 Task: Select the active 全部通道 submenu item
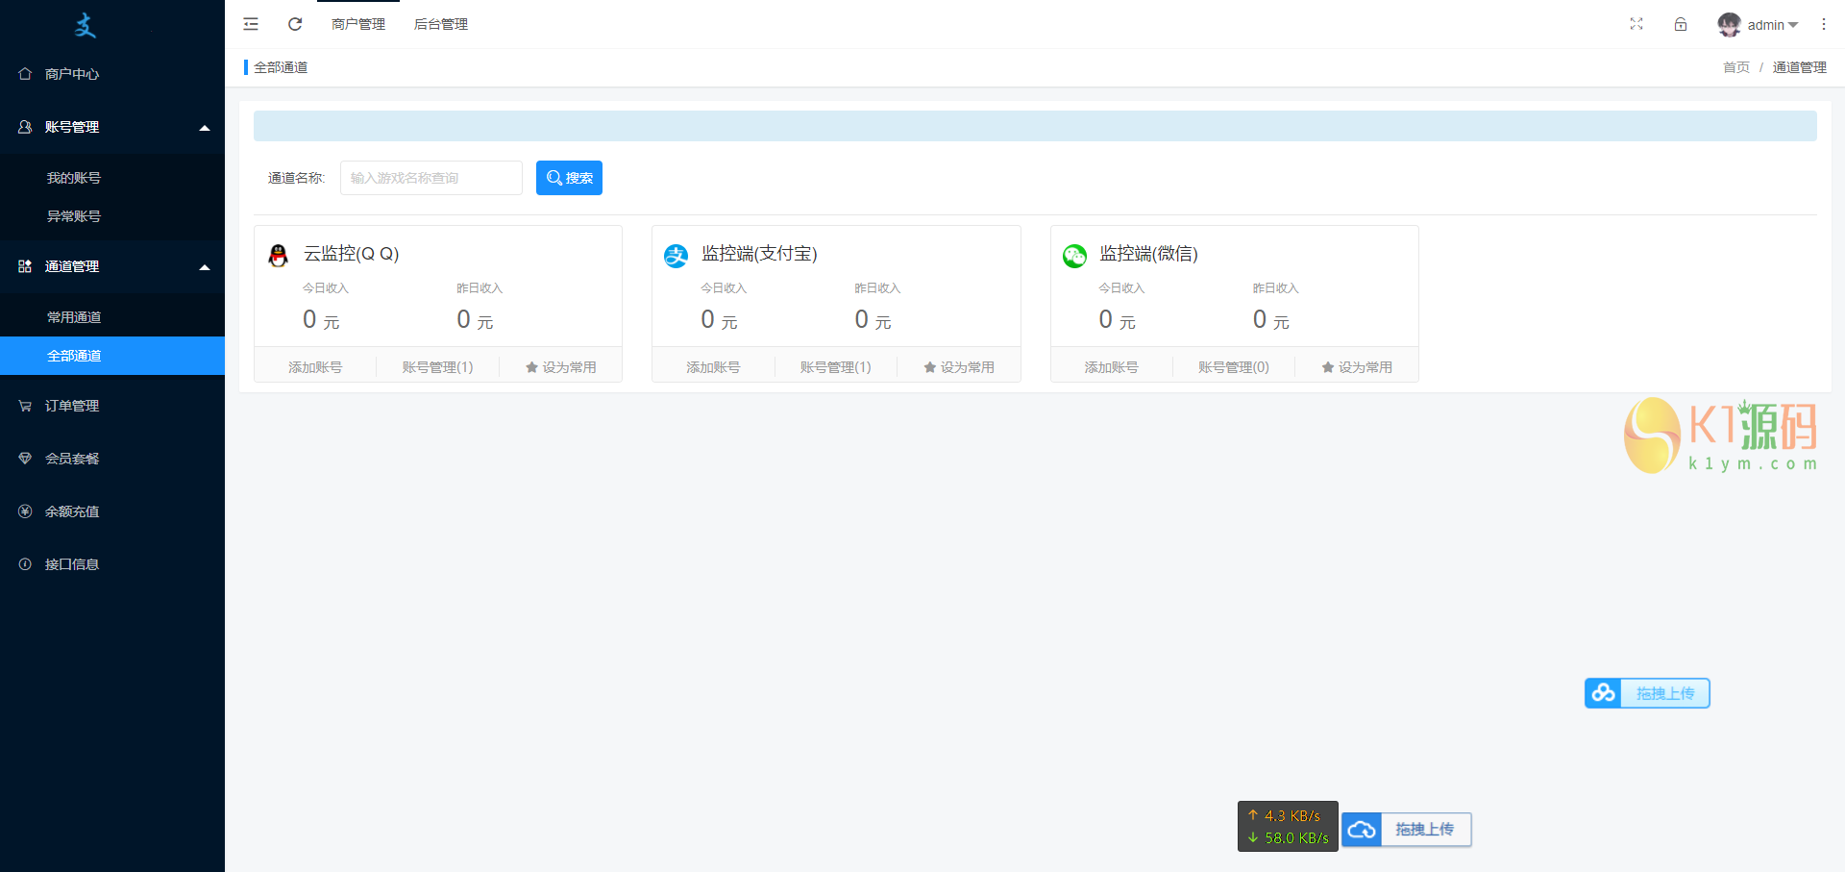pyautogui.click(x=112, y=356)
